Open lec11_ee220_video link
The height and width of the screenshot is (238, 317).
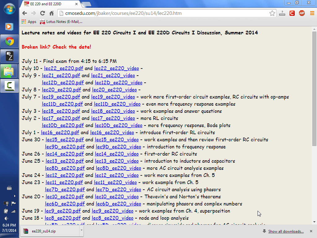pos(115,182)
